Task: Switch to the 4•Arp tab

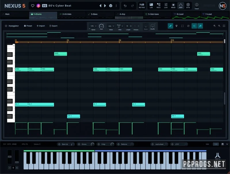Action: point(129,15)
